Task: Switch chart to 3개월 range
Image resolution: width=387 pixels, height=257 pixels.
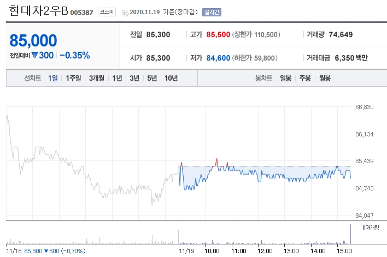Action: click(x=97, y=78)
